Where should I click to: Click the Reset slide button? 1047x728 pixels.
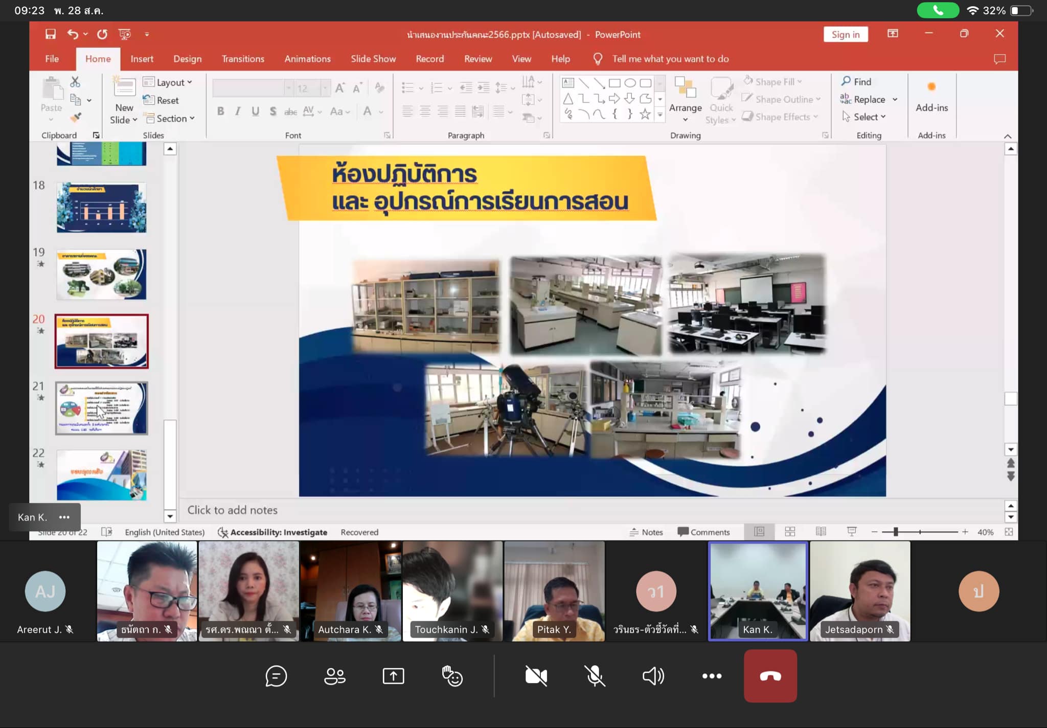(167, 100)
